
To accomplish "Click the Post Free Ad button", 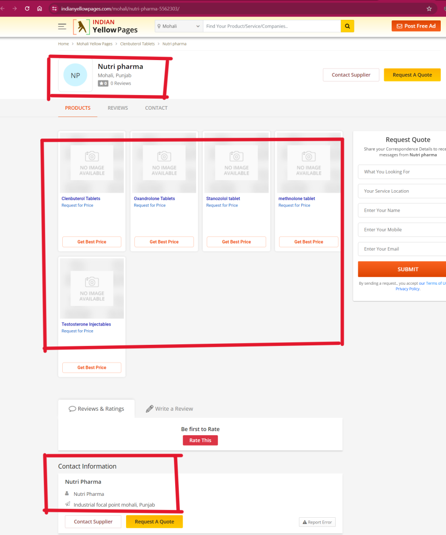I will click(416, 26).
